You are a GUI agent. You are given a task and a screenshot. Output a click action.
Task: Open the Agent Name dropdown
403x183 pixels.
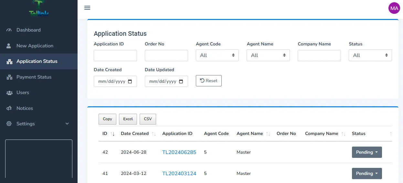pyautogui.click(x=268, y=55)
